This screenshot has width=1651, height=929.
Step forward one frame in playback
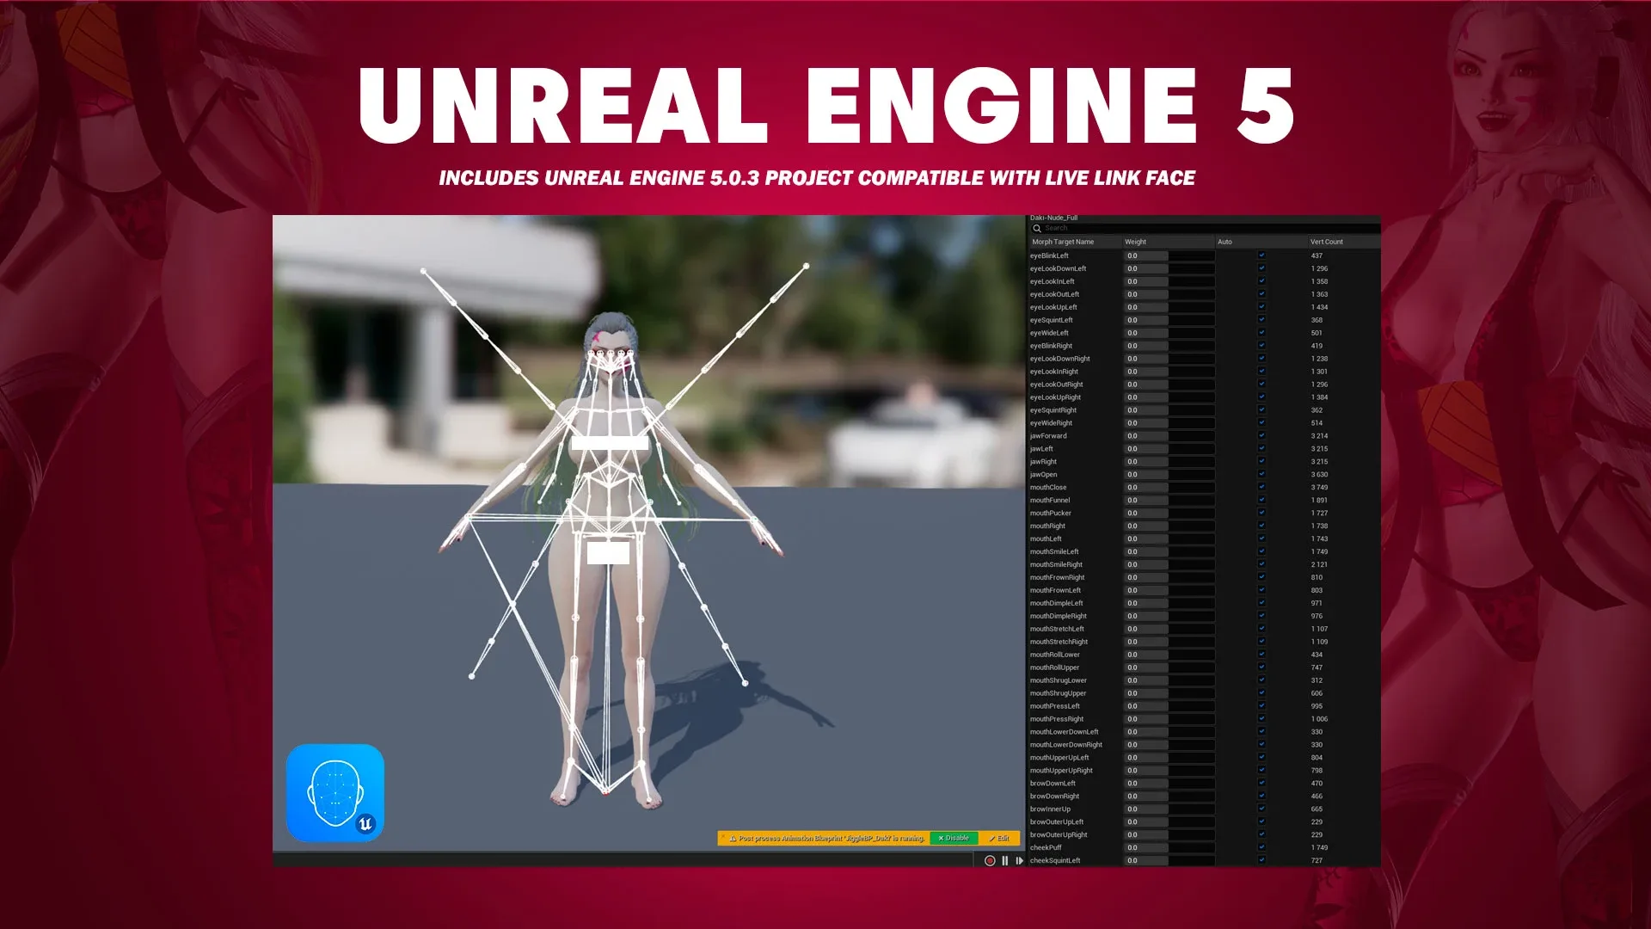pos(1019,861)
